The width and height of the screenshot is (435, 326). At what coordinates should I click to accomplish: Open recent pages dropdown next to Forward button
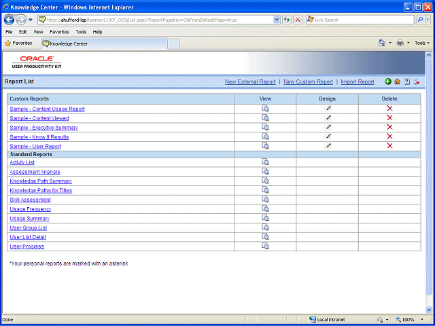tap(31, 20)
